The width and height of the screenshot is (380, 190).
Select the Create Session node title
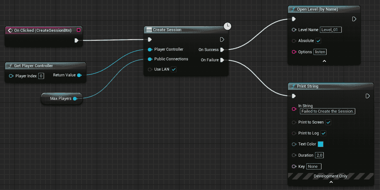167,30
